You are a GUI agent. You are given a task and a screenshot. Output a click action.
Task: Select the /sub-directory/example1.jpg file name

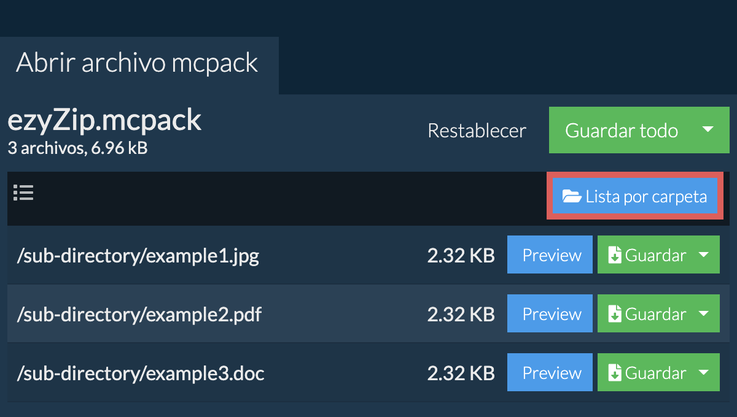(138, 256)
